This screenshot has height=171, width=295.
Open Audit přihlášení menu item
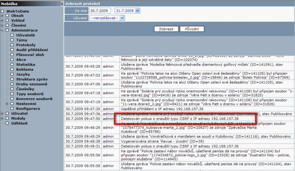click(x=32, y=50)
